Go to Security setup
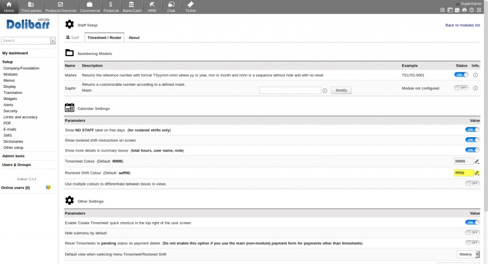Image resolution: width=488 pixels, height=264 pixels. coord(10,111)
